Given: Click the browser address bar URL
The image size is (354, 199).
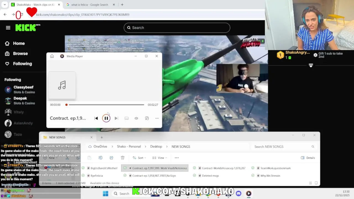Looking at the screenshot, I should (83, 15).
